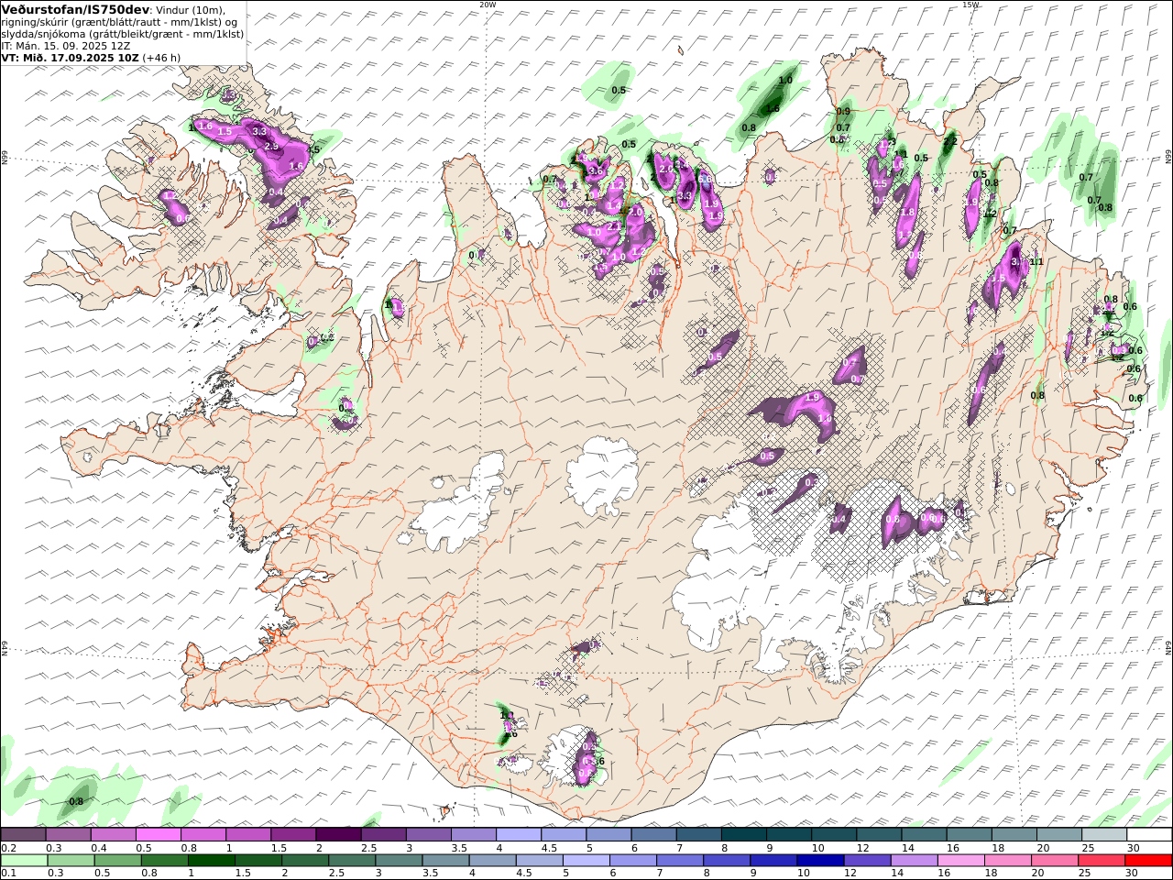Pick snow legend swatch between 0.4 and 0.5
This screenshot has width=1173, height=880.
(x=113, y=834)
